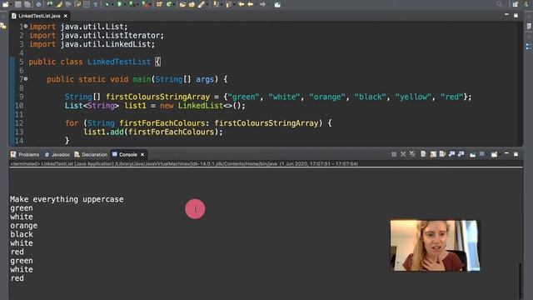Open Search dropdown arrow in toolbar
This screenshot has height=300, width=533.
tap(207, 4)
